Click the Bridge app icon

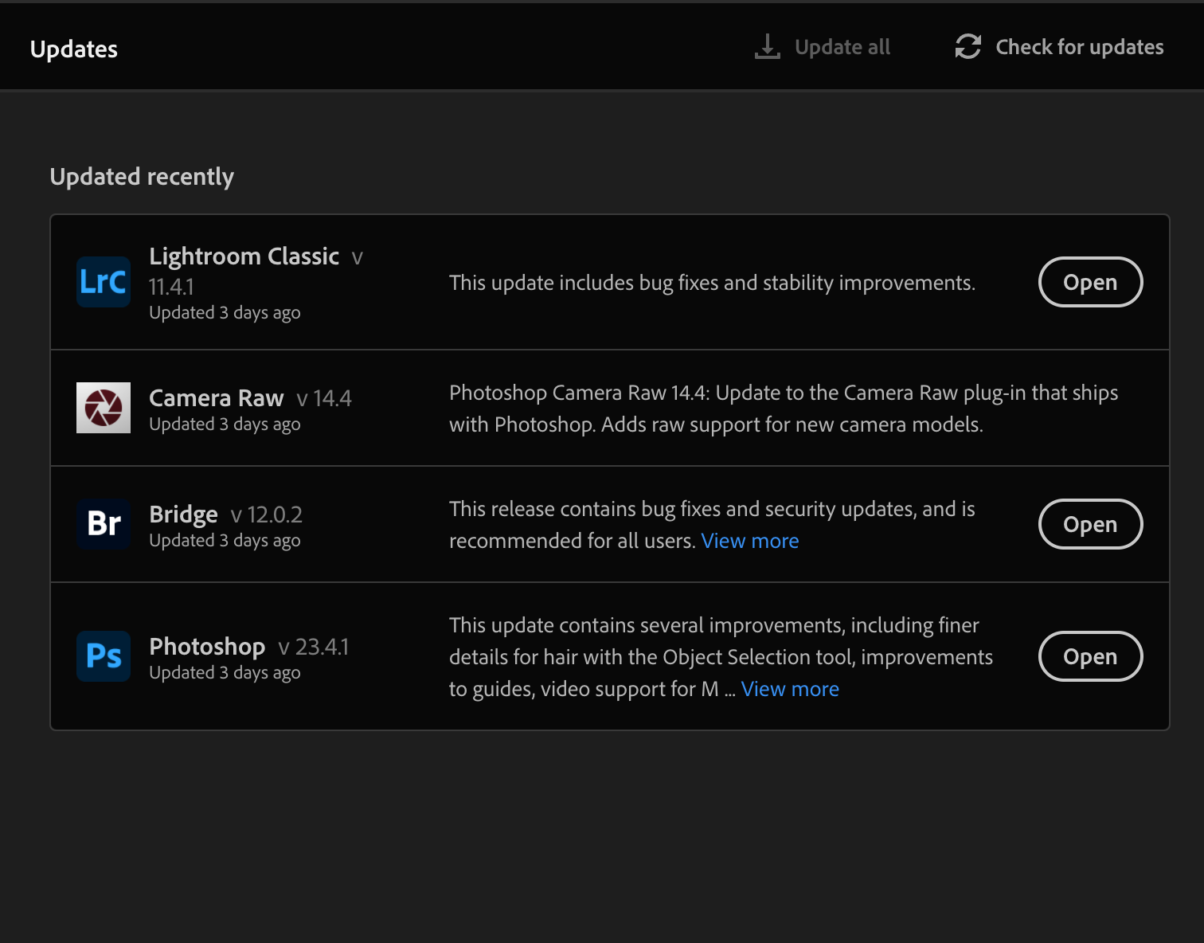click(103, 524)
